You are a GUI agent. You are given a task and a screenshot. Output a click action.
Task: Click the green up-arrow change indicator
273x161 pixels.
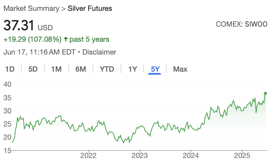click(x=66, y=39)
